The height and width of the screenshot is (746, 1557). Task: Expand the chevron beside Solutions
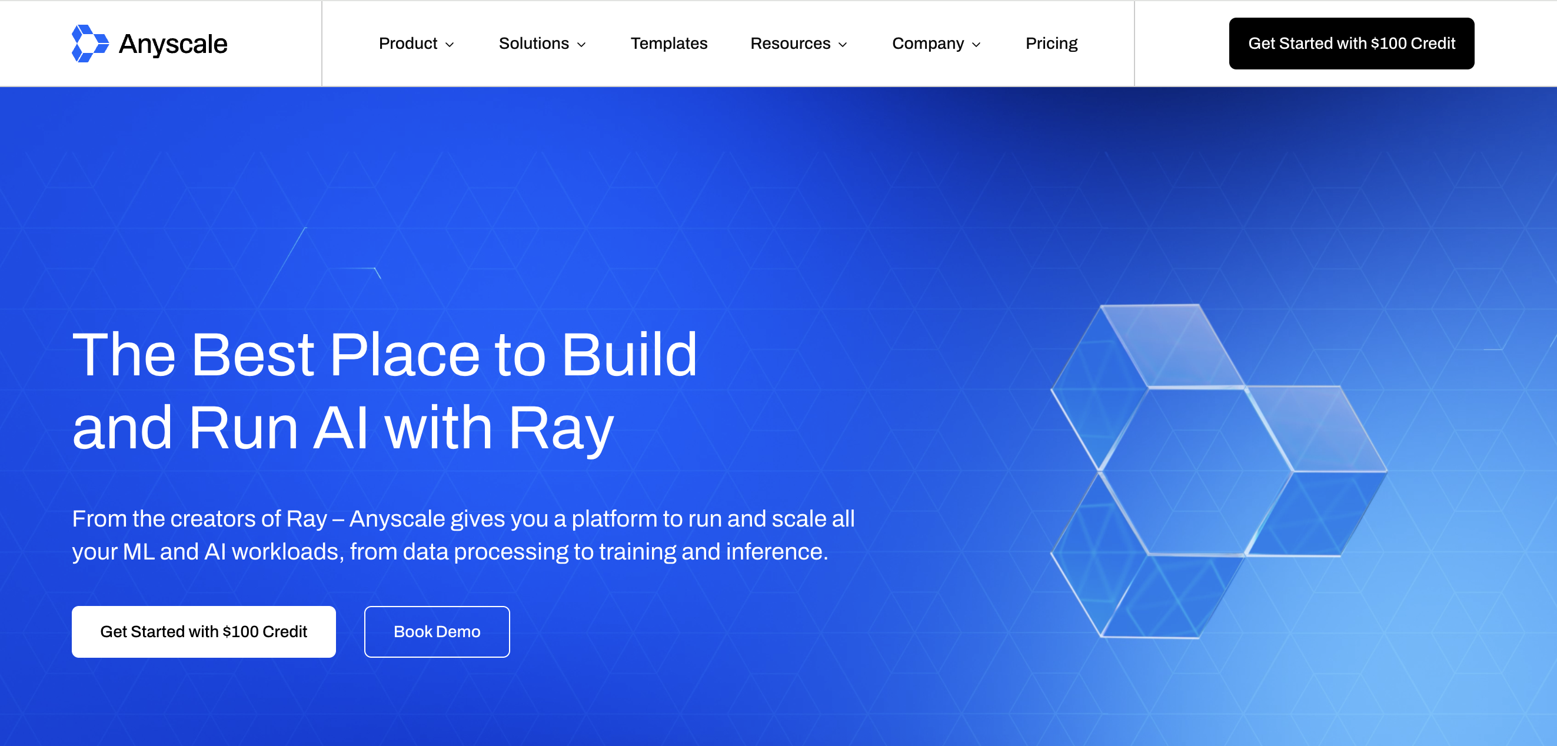click(581, 45)
